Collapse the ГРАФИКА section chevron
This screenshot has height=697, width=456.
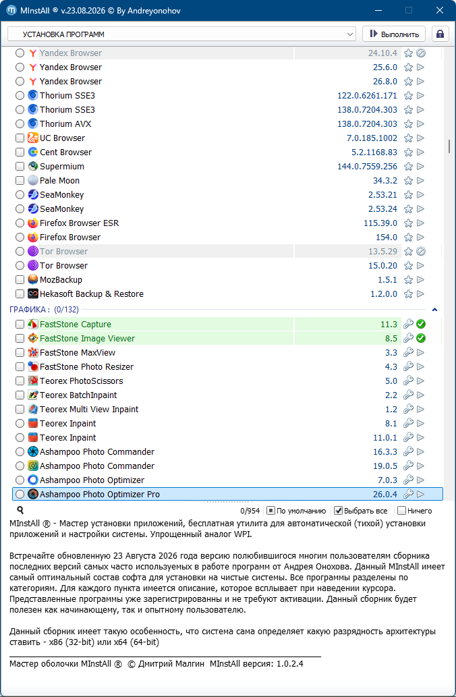[435, 310]
